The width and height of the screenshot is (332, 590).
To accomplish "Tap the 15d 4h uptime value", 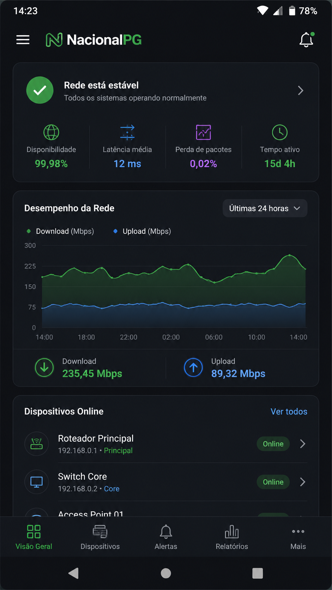I will click(x=280, y=164).
